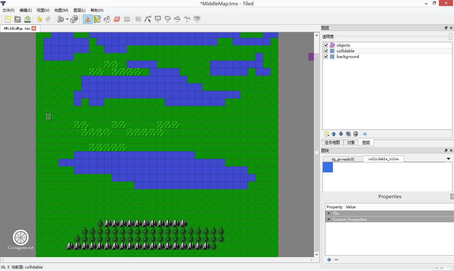Raise the selected layer with up arrow

click(334, 134)
